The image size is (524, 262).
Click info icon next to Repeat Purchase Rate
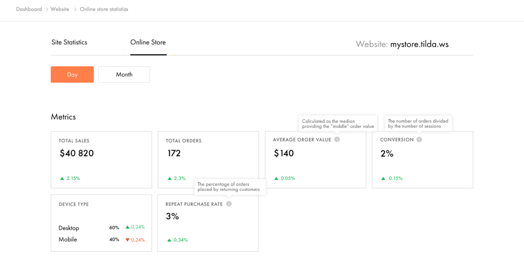tap(229, 204)
